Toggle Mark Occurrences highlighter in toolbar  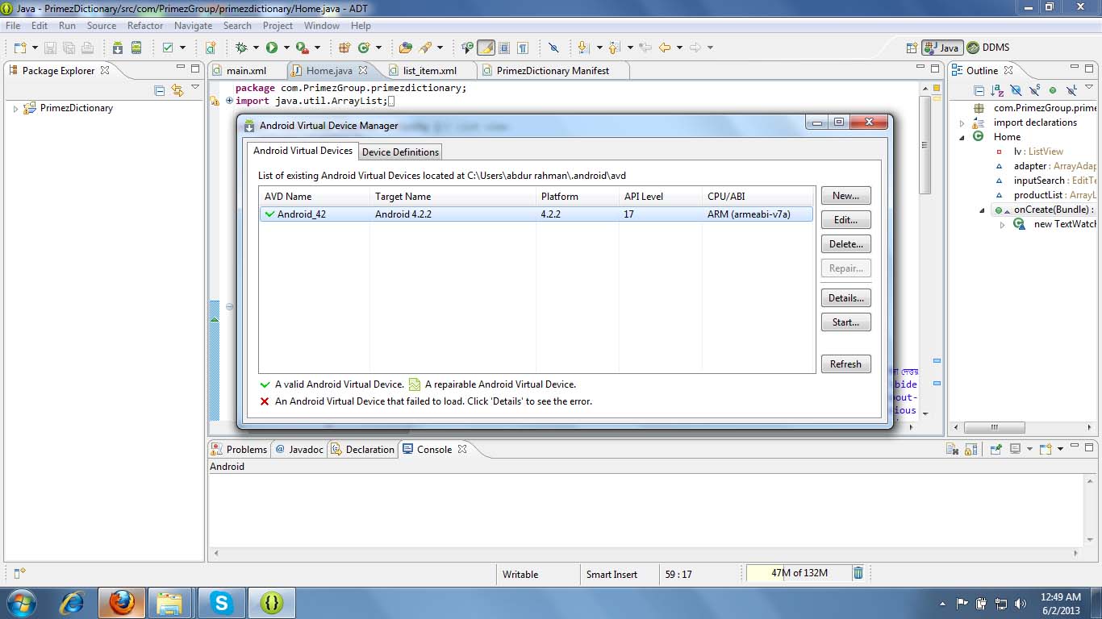(486, 48)
